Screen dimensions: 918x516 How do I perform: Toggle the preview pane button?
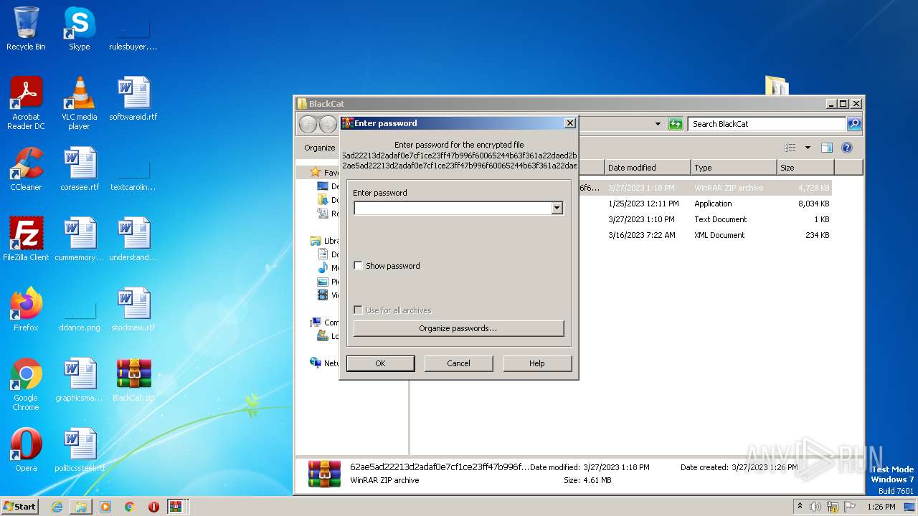826,148
